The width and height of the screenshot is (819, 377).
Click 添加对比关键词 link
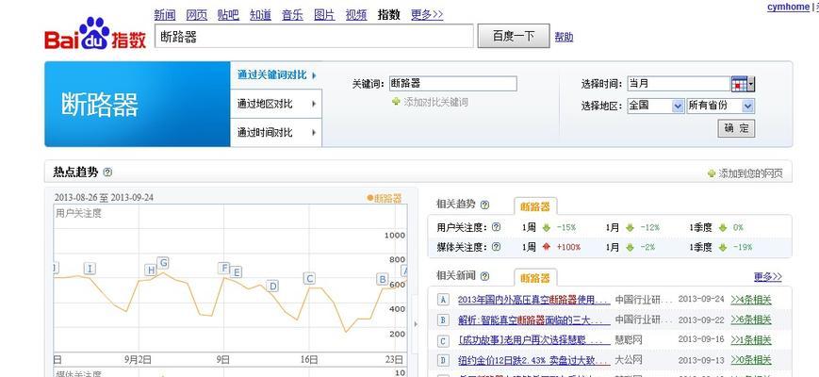pos(435,102)
